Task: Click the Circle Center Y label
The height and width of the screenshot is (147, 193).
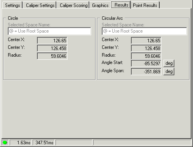Action: (16, 47)
